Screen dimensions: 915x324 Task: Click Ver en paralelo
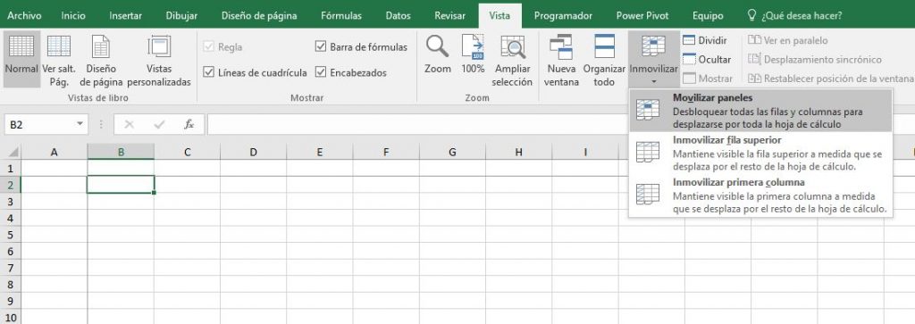788,40
